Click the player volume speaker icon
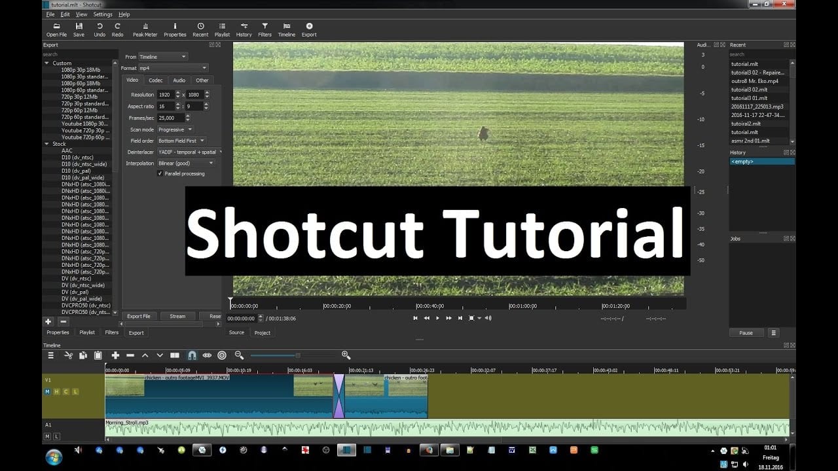This screenshot has height=471, width=838. [x=488, y=318]
